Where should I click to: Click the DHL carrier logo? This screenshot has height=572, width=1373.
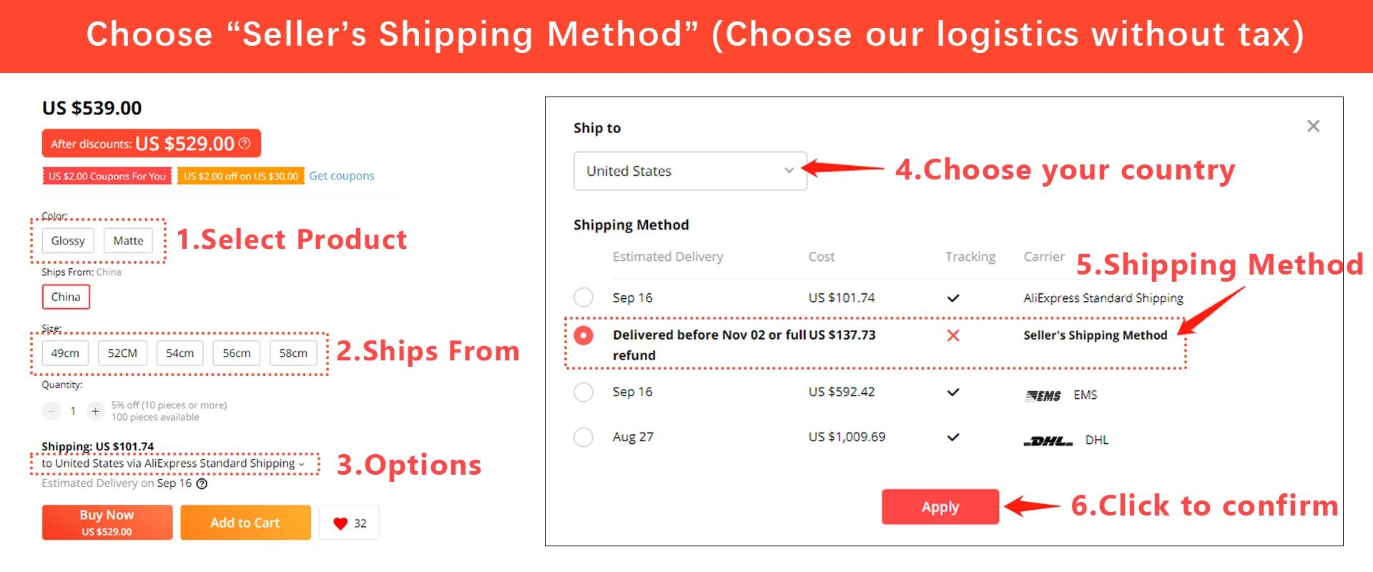click(1048, 440)
